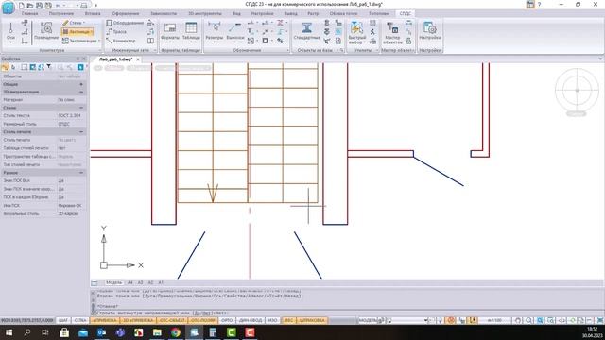Select the Трасса tool
Screen dimensions: 605x340
116,31
